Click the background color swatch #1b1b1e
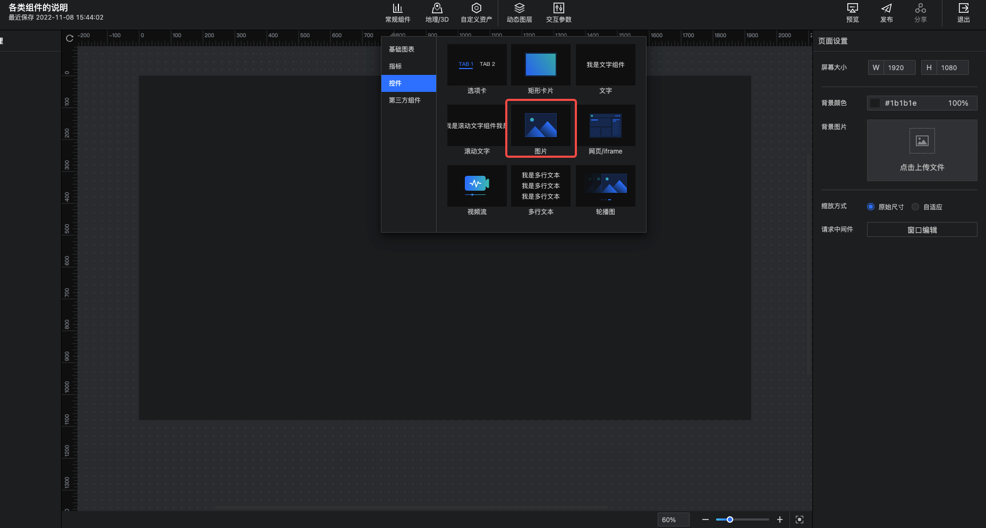The width and height of the screenshot is (986, 528). point(875,103)
